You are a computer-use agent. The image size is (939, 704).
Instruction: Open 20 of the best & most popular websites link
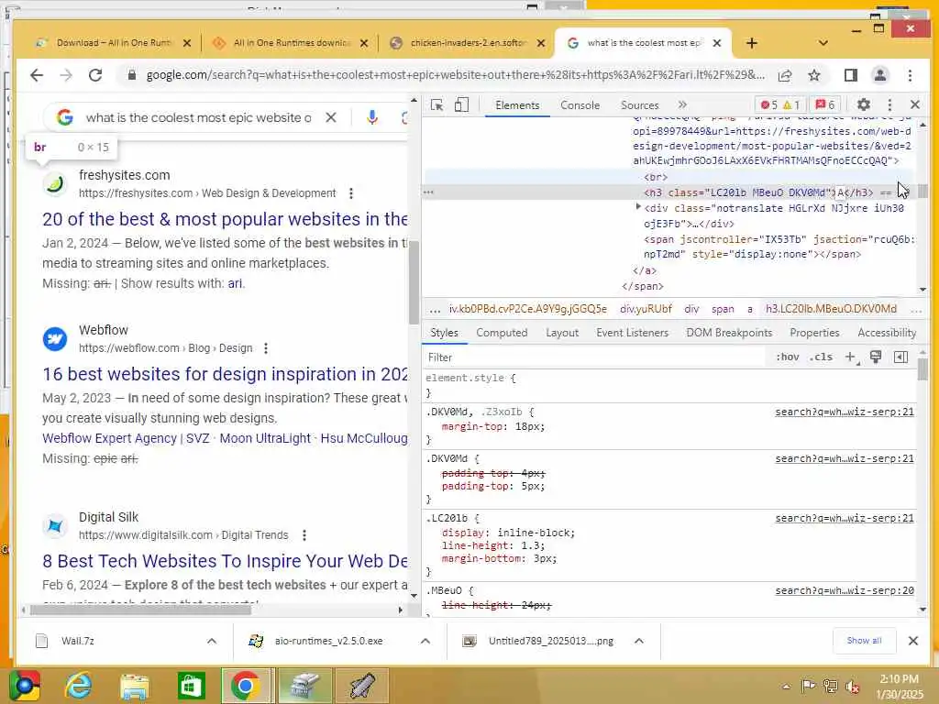[225, 219]
